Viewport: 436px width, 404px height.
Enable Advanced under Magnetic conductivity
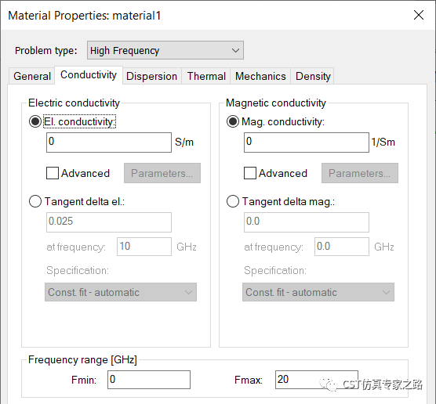click(250, 173)
